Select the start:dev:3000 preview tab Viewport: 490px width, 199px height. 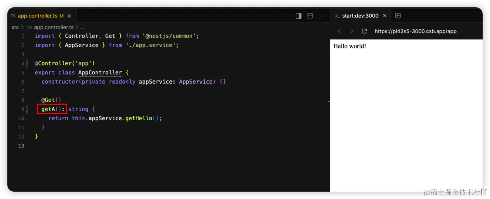(361, 16)
